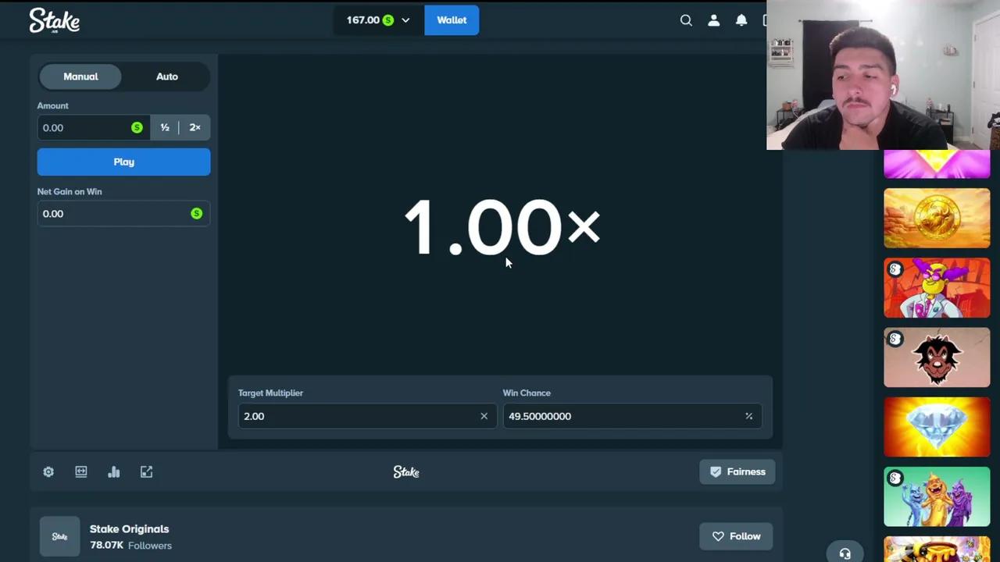Double the bet amount with 2×

pos(195,127)
